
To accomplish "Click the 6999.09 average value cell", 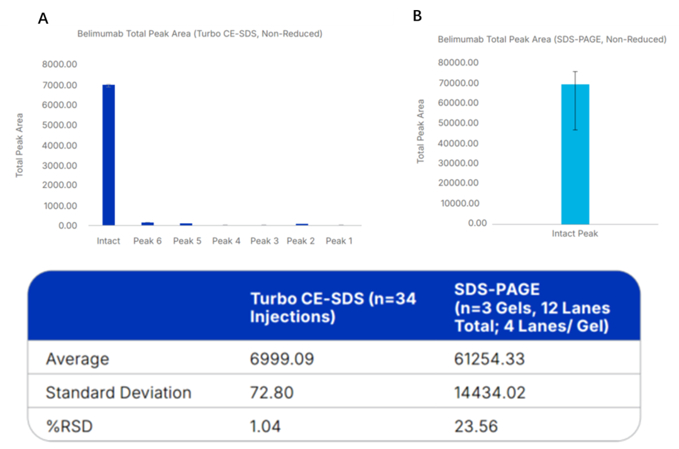I will [282, 359].
